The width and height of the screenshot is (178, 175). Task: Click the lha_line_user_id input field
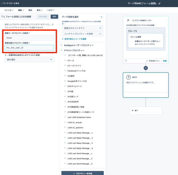(29, 47)
